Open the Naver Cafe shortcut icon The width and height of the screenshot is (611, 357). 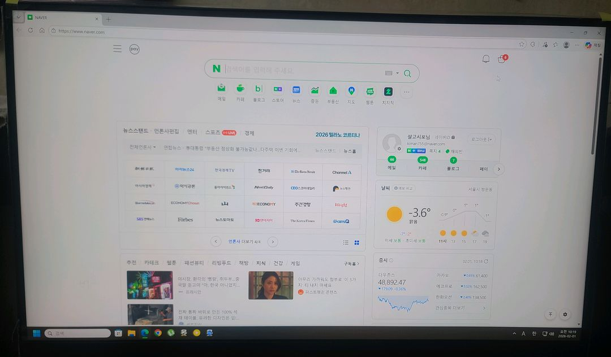point(240,89)
